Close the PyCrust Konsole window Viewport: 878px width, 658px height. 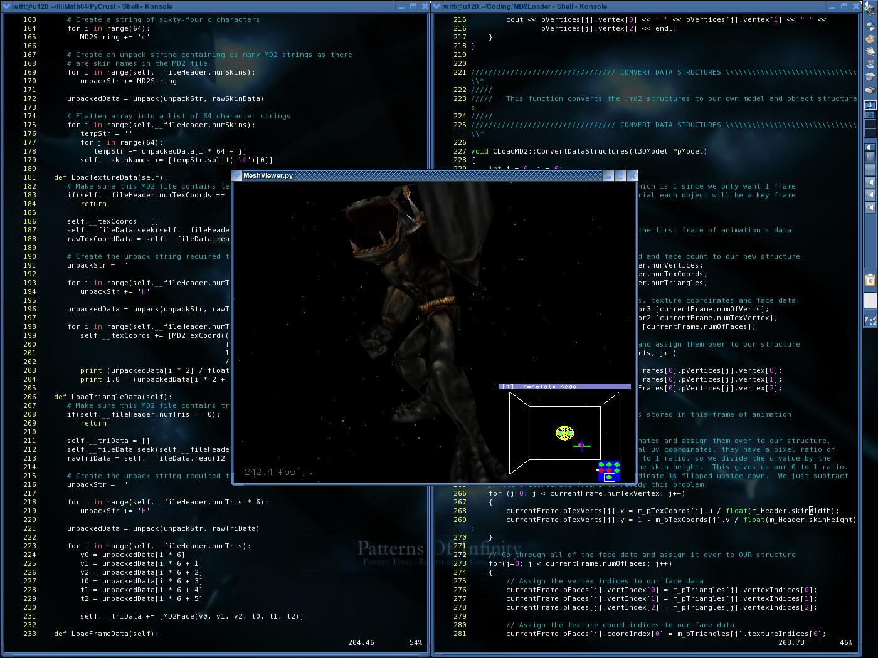[x=425, y=6]
